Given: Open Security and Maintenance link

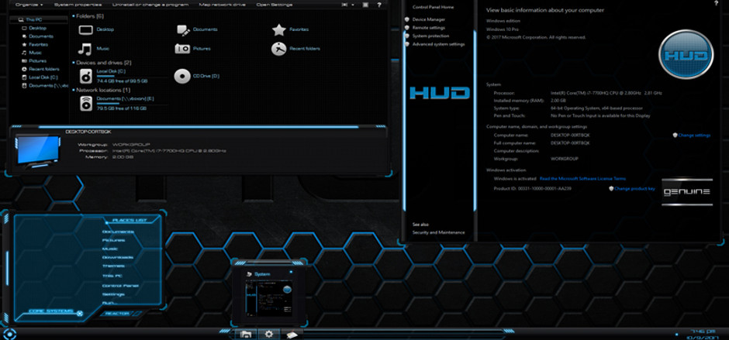Looking at the screenshot, I should point(438,232).
